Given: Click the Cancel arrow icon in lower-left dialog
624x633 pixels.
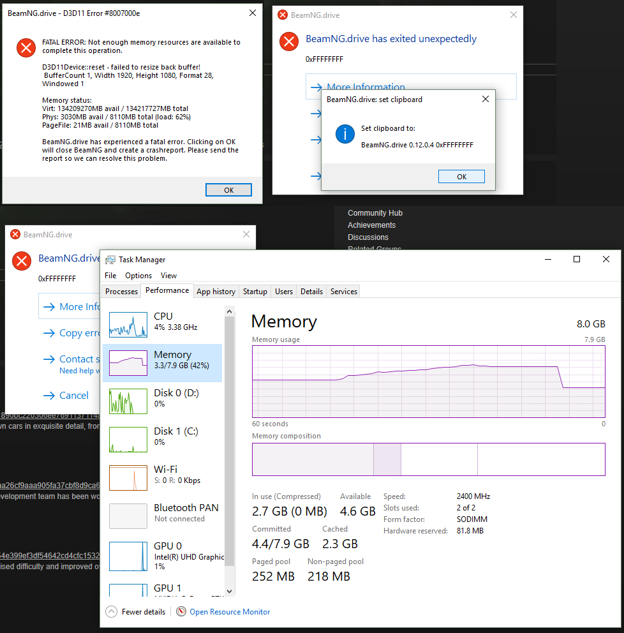Looking at the screenshot, I should 49,396.
